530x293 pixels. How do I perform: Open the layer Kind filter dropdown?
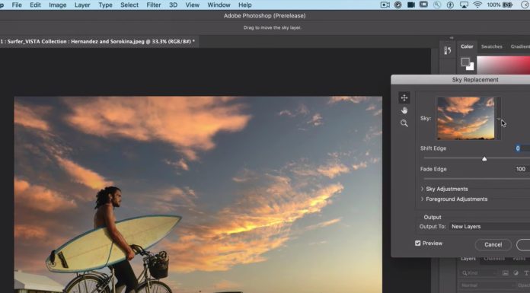pos(480,273)
